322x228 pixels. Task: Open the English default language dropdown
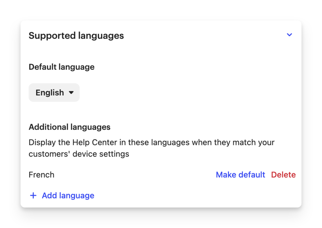tap(54, 93)
